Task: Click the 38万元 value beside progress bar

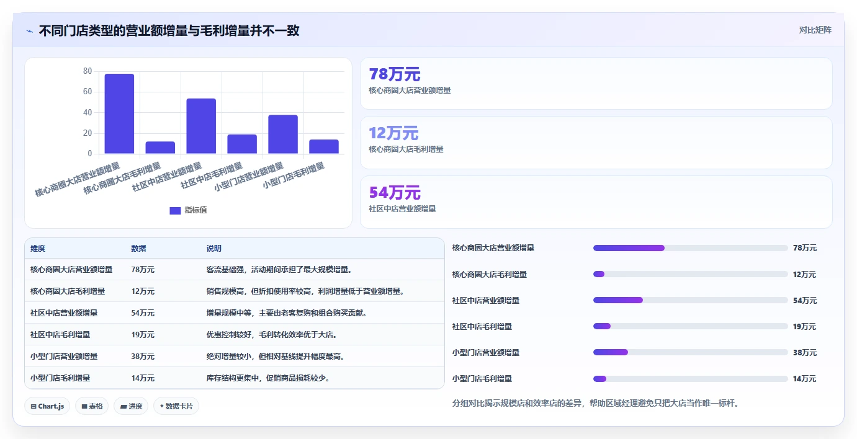Action: pos(805,353)
